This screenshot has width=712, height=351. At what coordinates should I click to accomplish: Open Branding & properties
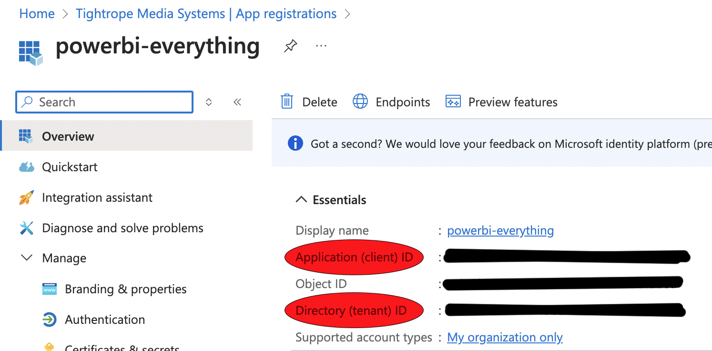pyautogui.click(x=126, y=289)
